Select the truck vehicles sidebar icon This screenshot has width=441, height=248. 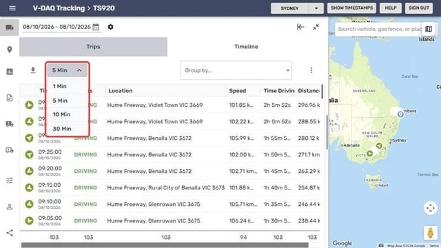pyautogui.click(x=10, y=28)
